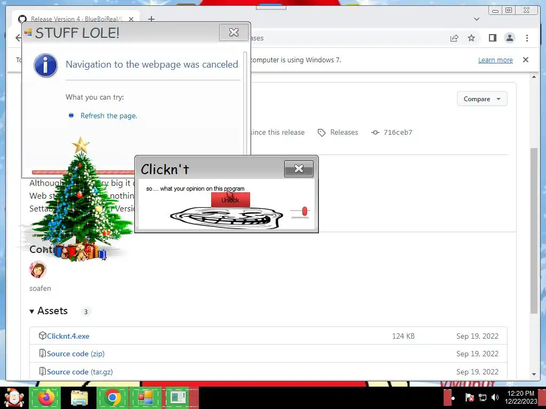The height and width of the screenshot is (409, 546).
Task: Click the 124 KB file size
Action: coord(403,336)
